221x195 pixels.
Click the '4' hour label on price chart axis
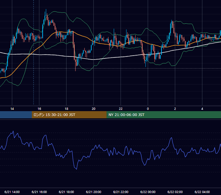tap(202, 109)
